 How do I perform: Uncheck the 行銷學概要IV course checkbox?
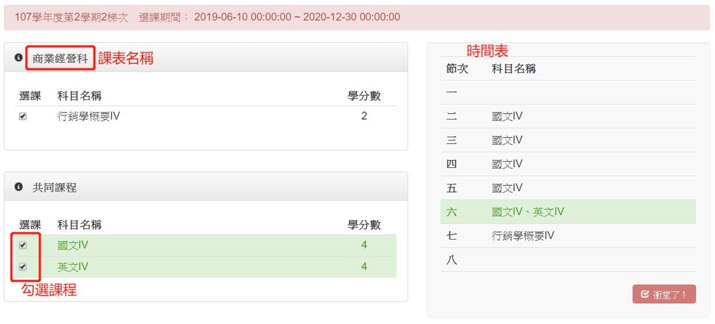23,116
